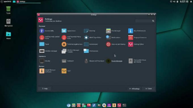The width and height of the screenshot is (193, 108).
Task: Open Mouse and Touchpad settings
Action: [94, 61]
